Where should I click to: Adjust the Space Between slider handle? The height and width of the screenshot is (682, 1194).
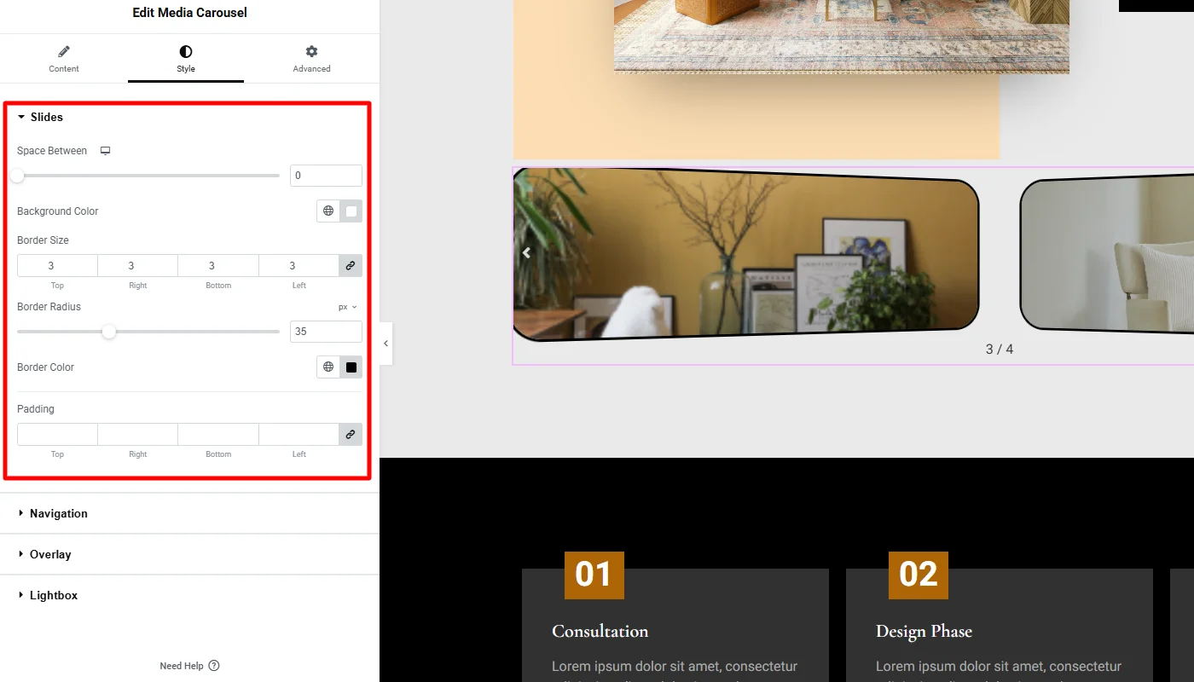pos(17,176)
